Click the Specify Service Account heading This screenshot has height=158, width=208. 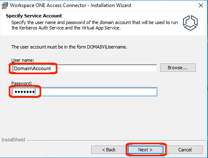(x=34, y=16)
